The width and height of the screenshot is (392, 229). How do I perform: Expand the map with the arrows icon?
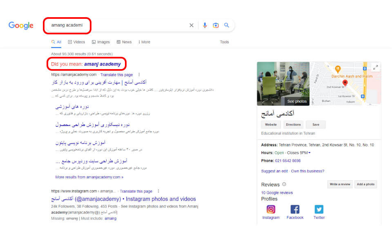tap(375, 67)
